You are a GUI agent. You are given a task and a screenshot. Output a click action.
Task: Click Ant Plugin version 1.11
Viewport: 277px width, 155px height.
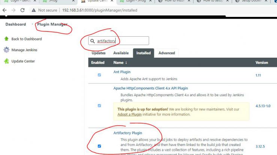258,75
